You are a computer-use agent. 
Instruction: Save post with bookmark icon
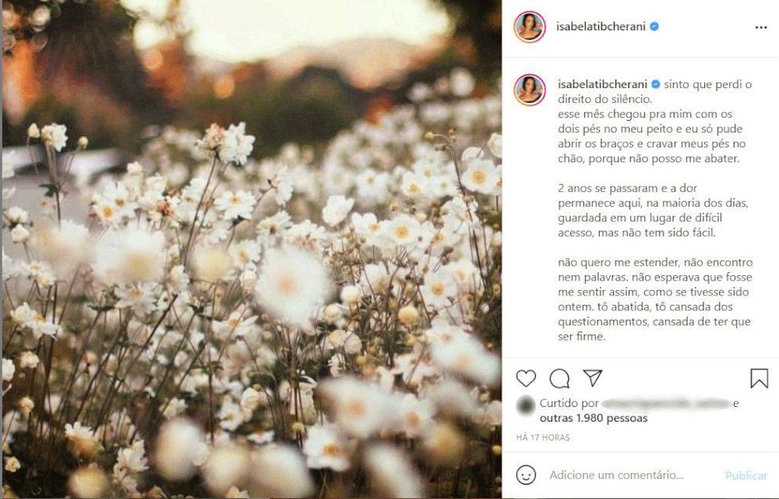tap(759, 378)
